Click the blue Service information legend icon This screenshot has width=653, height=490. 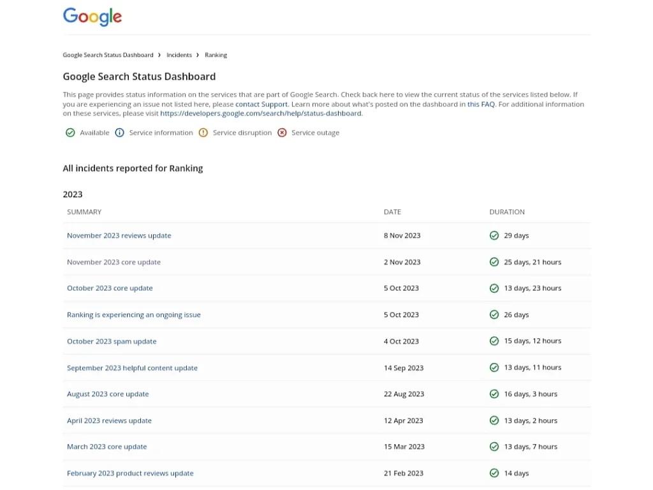(x=119, y=133)
